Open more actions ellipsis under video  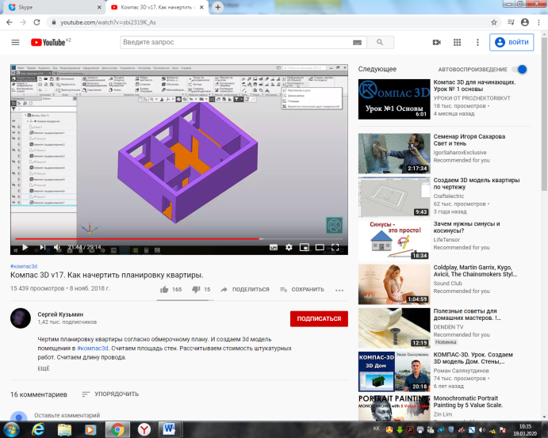(x=339, y=290)
